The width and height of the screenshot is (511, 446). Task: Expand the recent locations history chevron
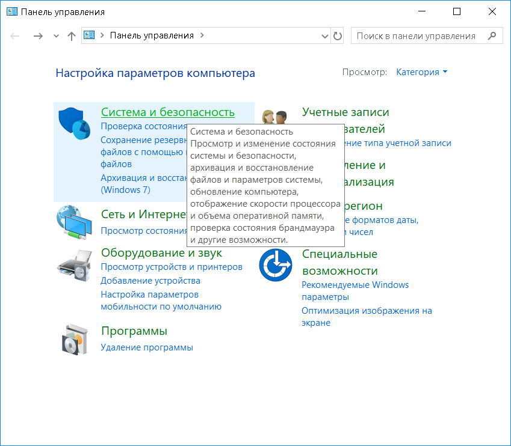(x=57, y=36)
